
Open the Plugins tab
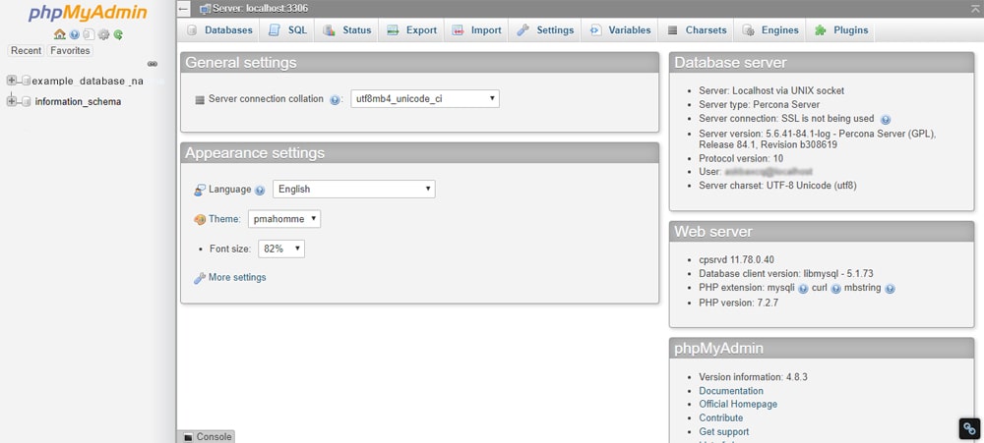click(841, 30)
